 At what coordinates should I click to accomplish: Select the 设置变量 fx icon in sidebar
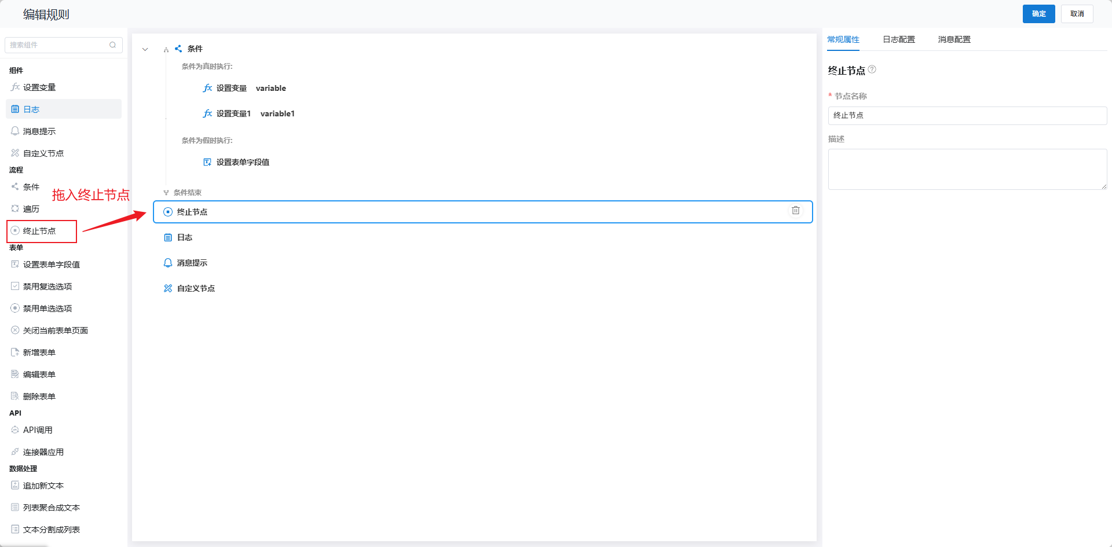click(15, 87)
